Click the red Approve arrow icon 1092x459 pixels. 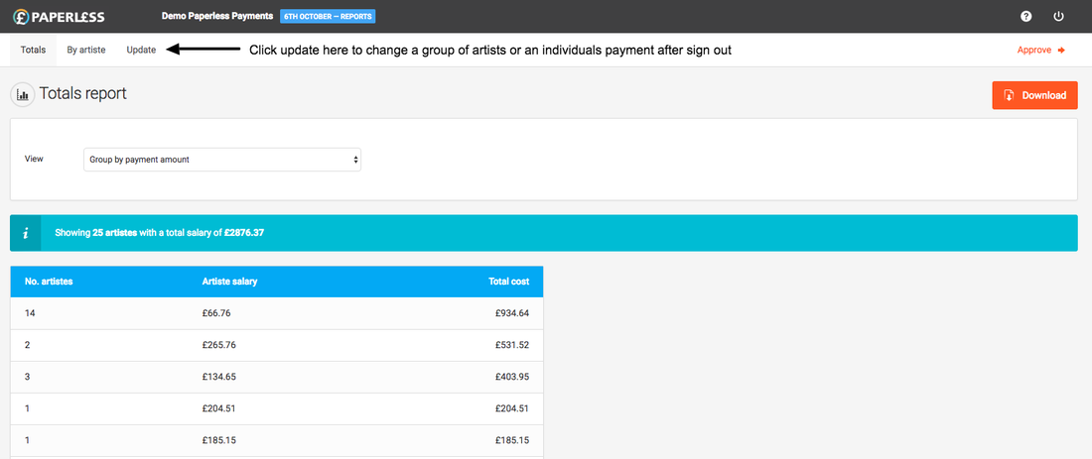(1061, 50)
